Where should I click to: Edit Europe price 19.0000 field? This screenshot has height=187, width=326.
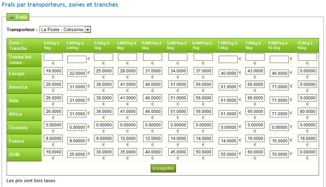[x=53, y=71]
